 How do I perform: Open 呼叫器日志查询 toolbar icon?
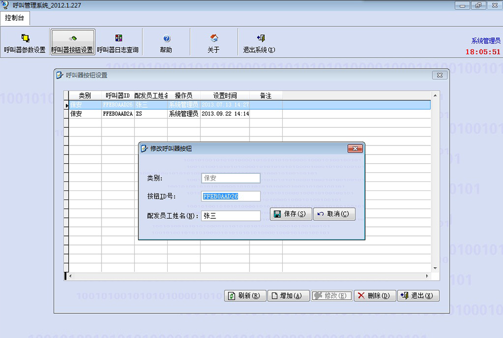coord(118,43)
